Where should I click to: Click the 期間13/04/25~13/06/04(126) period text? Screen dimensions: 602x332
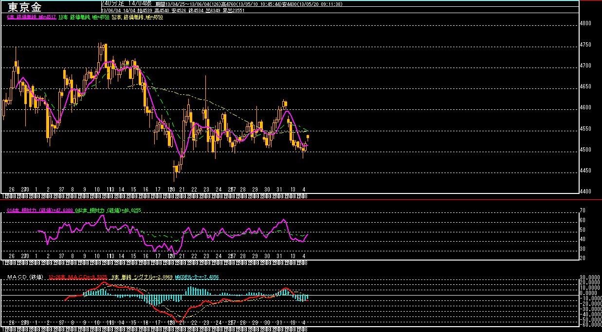[187, 3]
